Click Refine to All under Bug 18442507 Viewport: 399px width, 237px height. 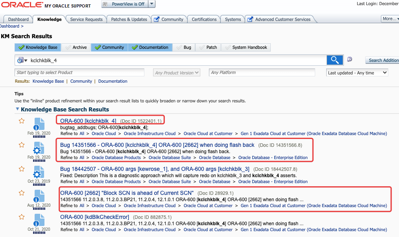pyautogui.click(x=82, y=181)
